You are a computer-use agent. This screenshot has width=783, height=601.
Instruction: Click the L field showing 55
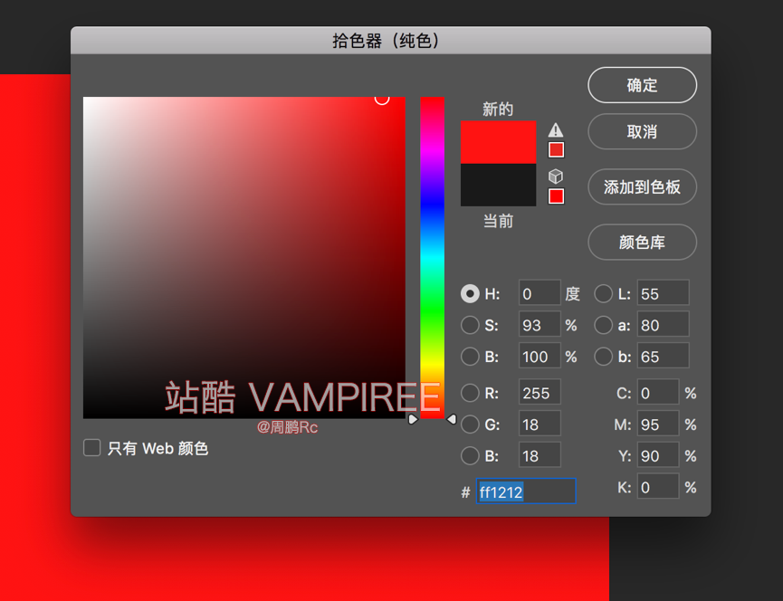click(x=664, y=293)
